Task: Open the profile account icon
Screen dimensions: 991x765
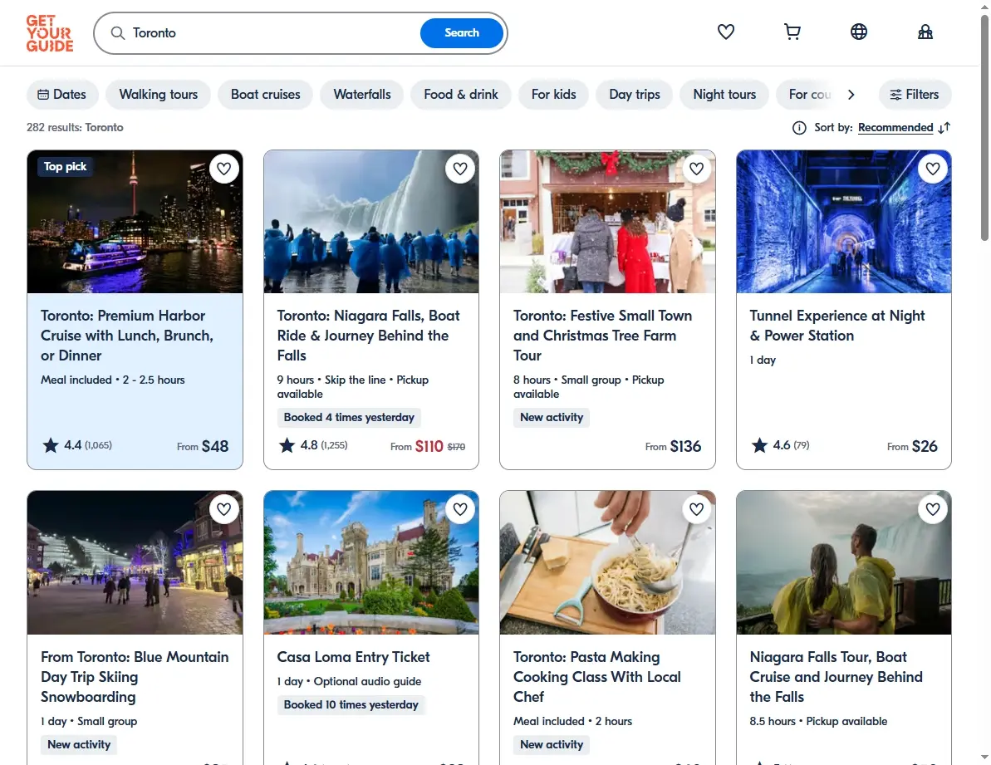Action: 925,32
